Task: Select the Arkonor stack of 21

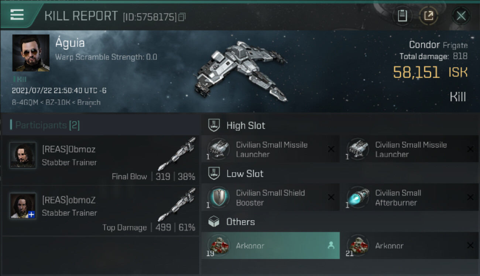Action: [409, 245]
